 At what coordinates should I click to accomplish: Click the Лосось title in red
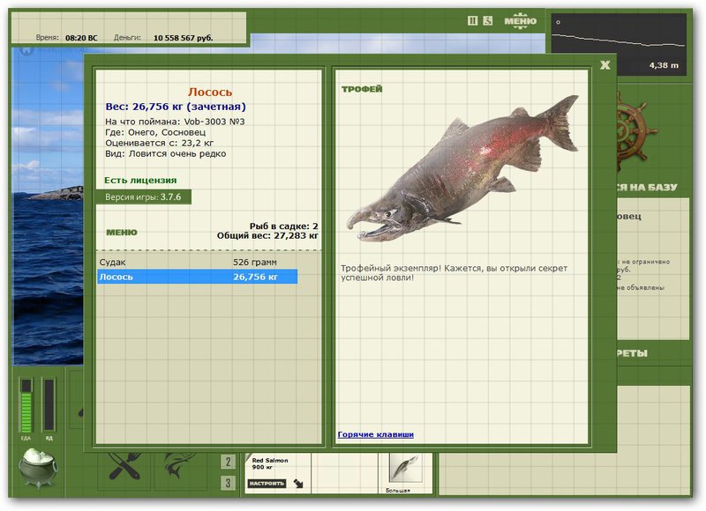click(x=210, y=93)
